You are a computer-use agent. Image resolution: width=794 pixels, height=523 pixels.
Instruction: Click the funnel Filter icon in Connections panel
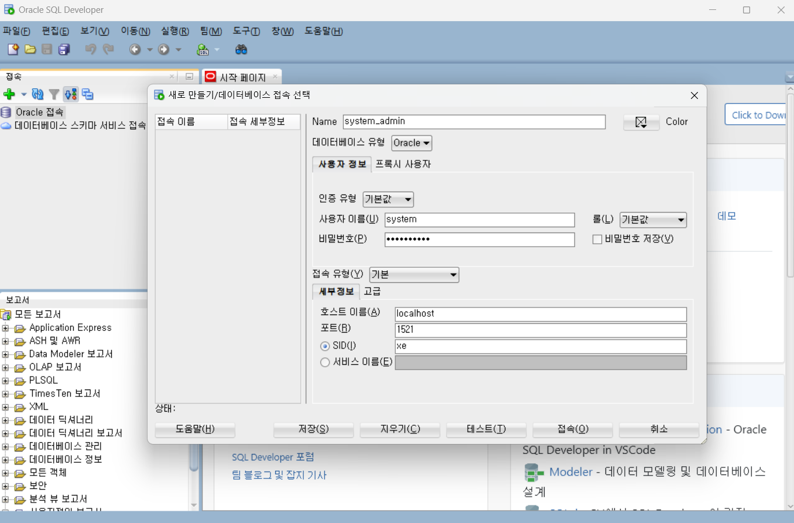coord(54,94)
